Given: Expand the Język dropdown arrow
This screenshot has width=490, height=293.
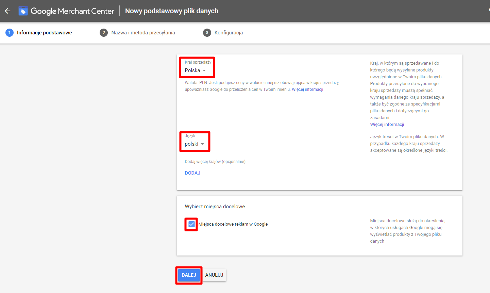Looking at the screenshot, I should [x=202, y=144].
